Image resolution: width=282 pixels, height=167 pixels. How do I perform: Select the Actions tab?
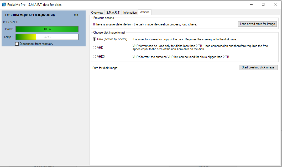[145, 12]
